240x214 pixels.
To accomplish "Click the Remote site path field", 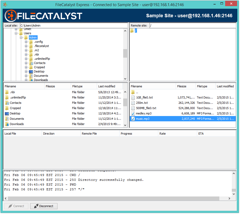I will click(x=192, y=25).
